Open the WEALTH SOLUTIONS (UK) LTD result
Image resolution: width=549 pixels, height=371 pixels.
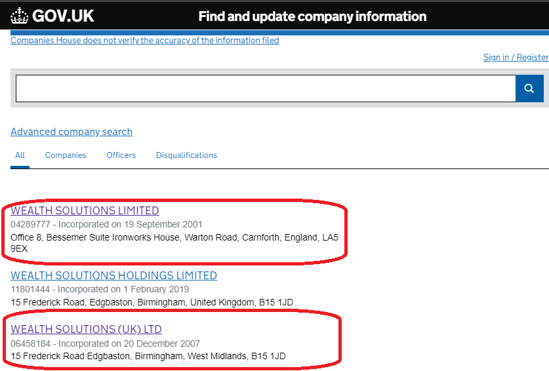[x=86, y=329]
